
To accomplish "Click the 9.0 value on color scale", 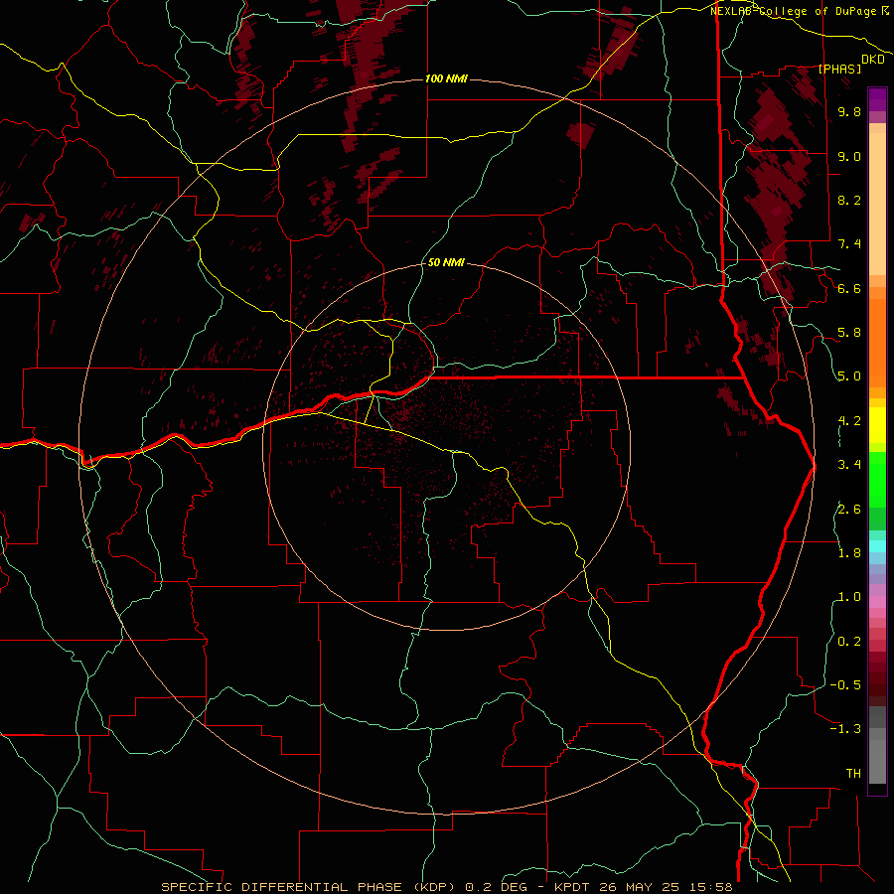I will pyautogui.click(x=849, y=157).
